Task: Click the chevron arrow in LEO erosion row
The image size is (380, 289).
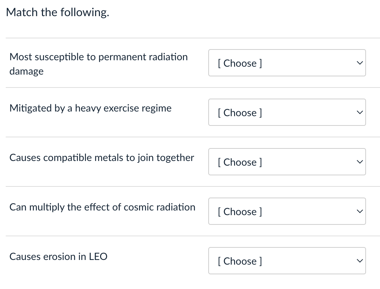Action: (359, 261)
